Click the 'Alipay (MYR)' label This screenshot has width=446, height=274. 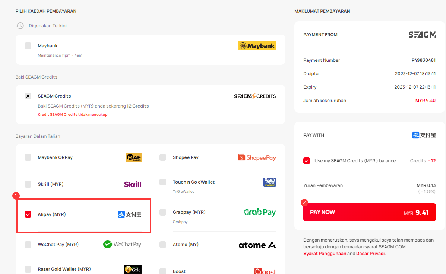pyautogui.click(x=52, y=214)
